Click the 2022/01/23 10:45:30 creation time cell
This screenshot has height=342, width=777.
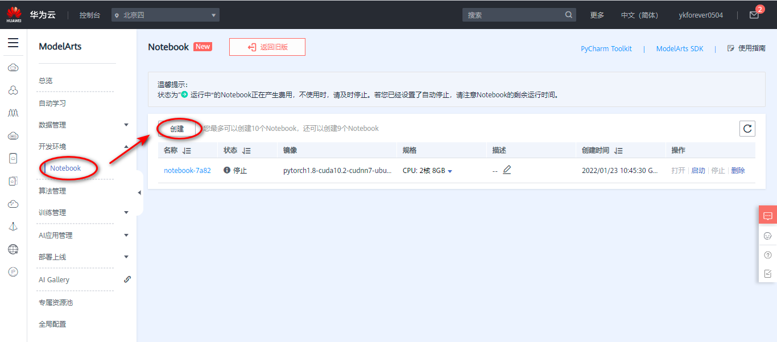coord(619,170)
